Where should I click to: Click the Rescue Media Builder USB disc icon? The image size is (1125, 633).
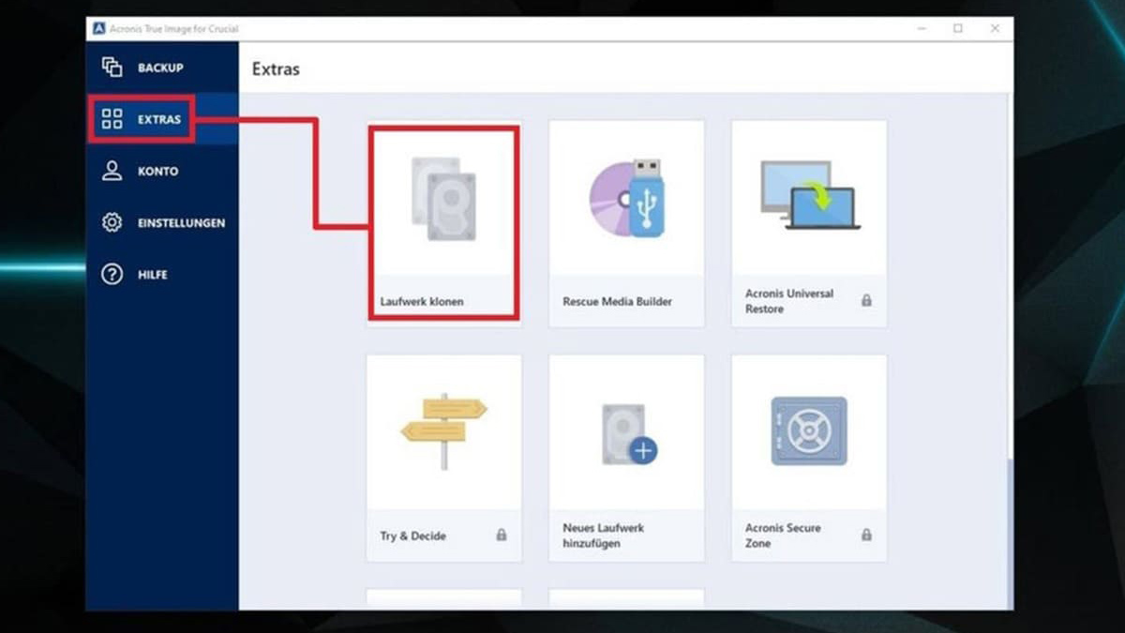point(626,198)
